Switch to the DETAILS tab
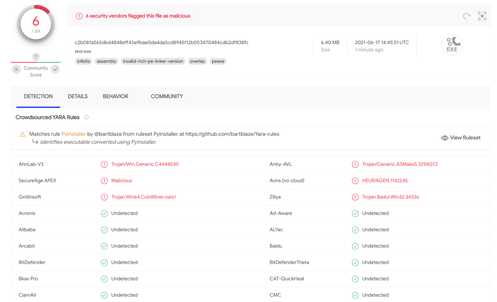 (x=78, y=96)
